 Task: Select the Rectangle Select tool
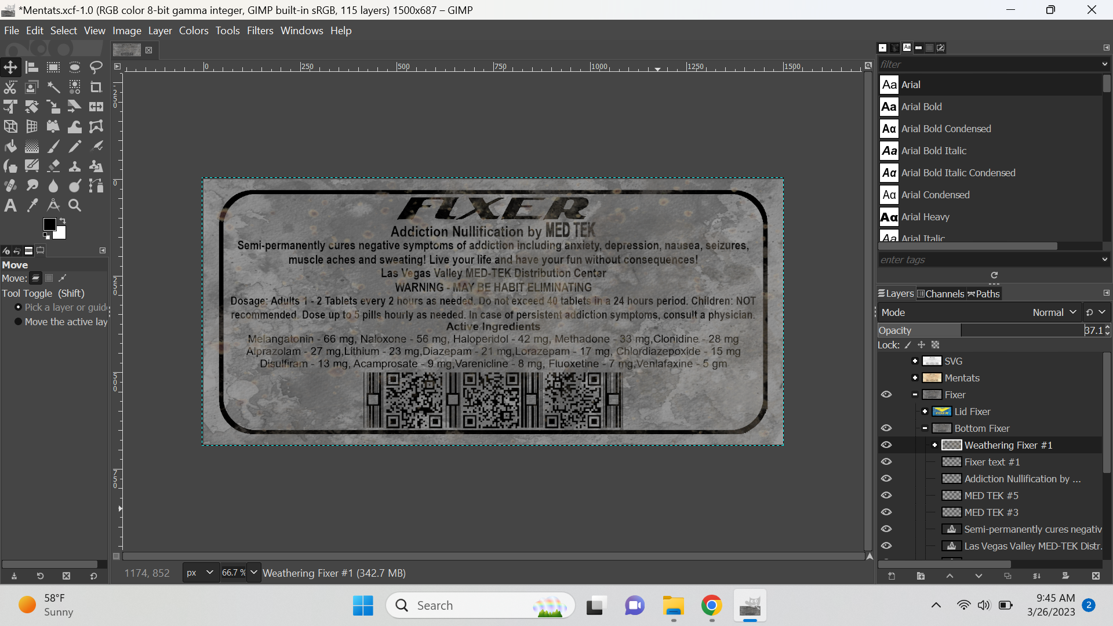point(53,67)
